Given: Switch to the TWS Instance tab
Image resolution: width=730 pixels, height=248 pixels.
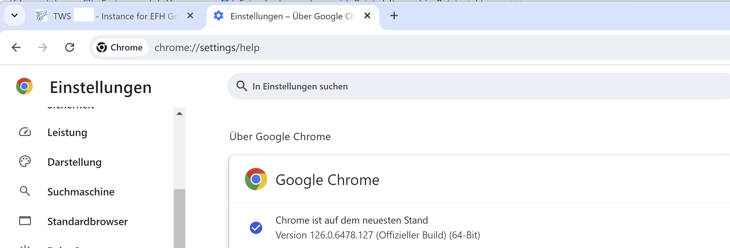Looking at the screenshot, I should (x=119, y=16).
